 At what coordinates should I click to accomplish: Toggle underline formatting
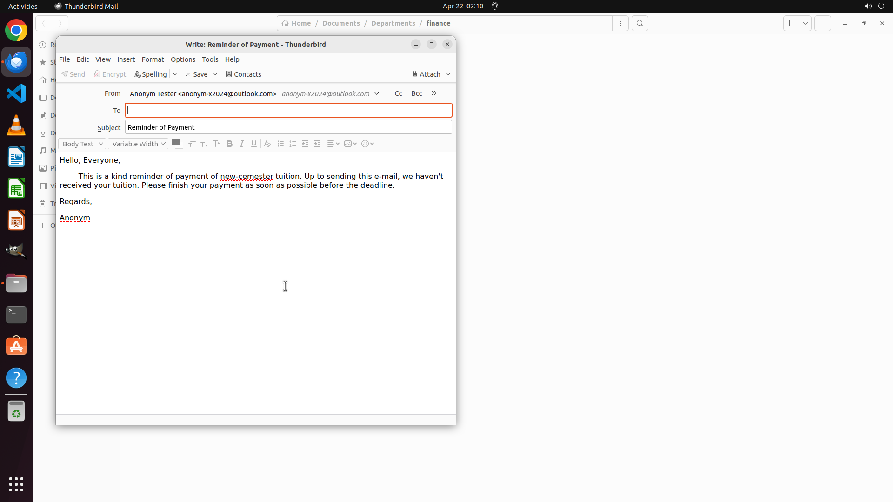(x=253, y=144)
